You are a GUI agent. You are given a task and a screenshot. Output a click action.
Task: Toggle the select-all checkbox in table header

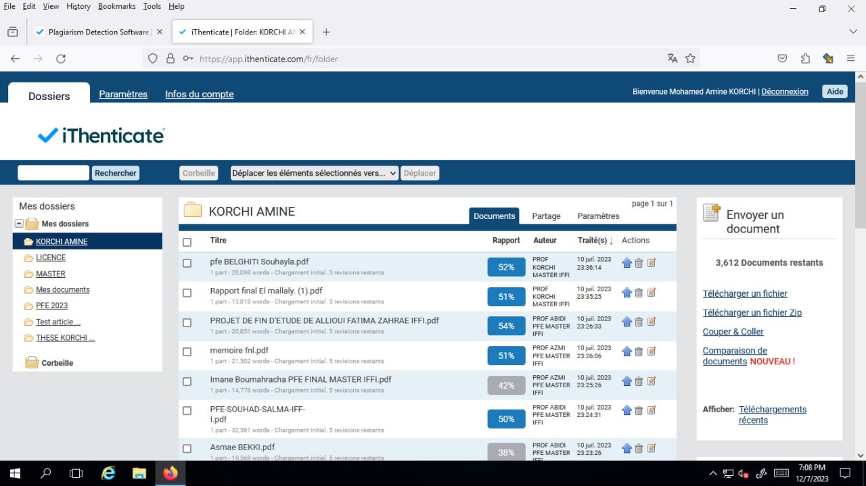(187, 242)
